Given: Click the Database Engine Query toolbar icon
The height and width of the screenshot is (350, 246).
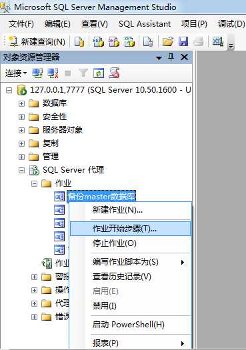Looking at the screenshot, I should click(x=79, y=41).
